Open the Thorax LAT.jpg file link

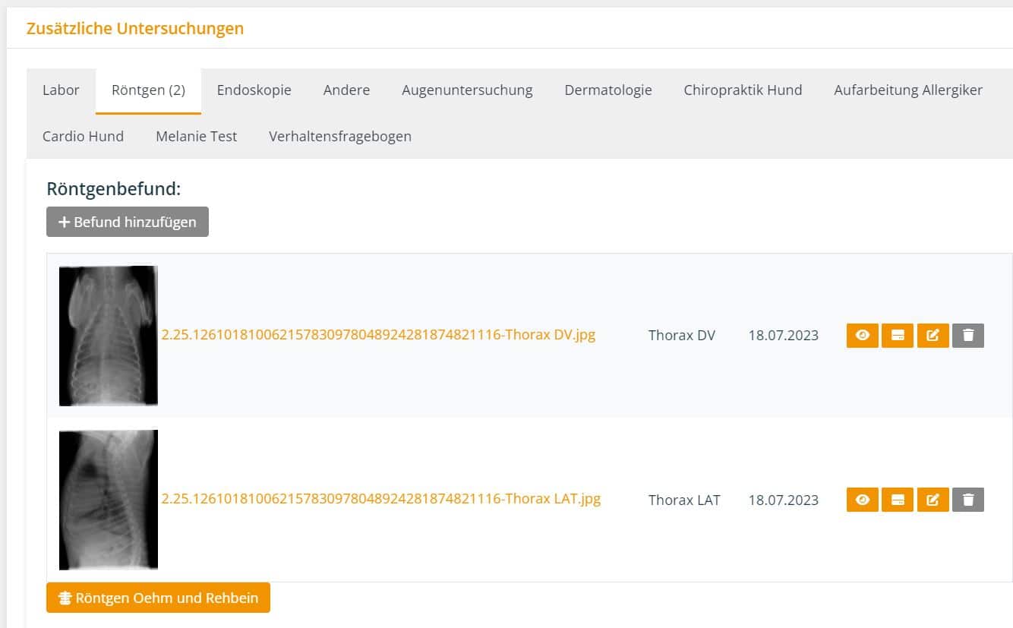[381, 499]
